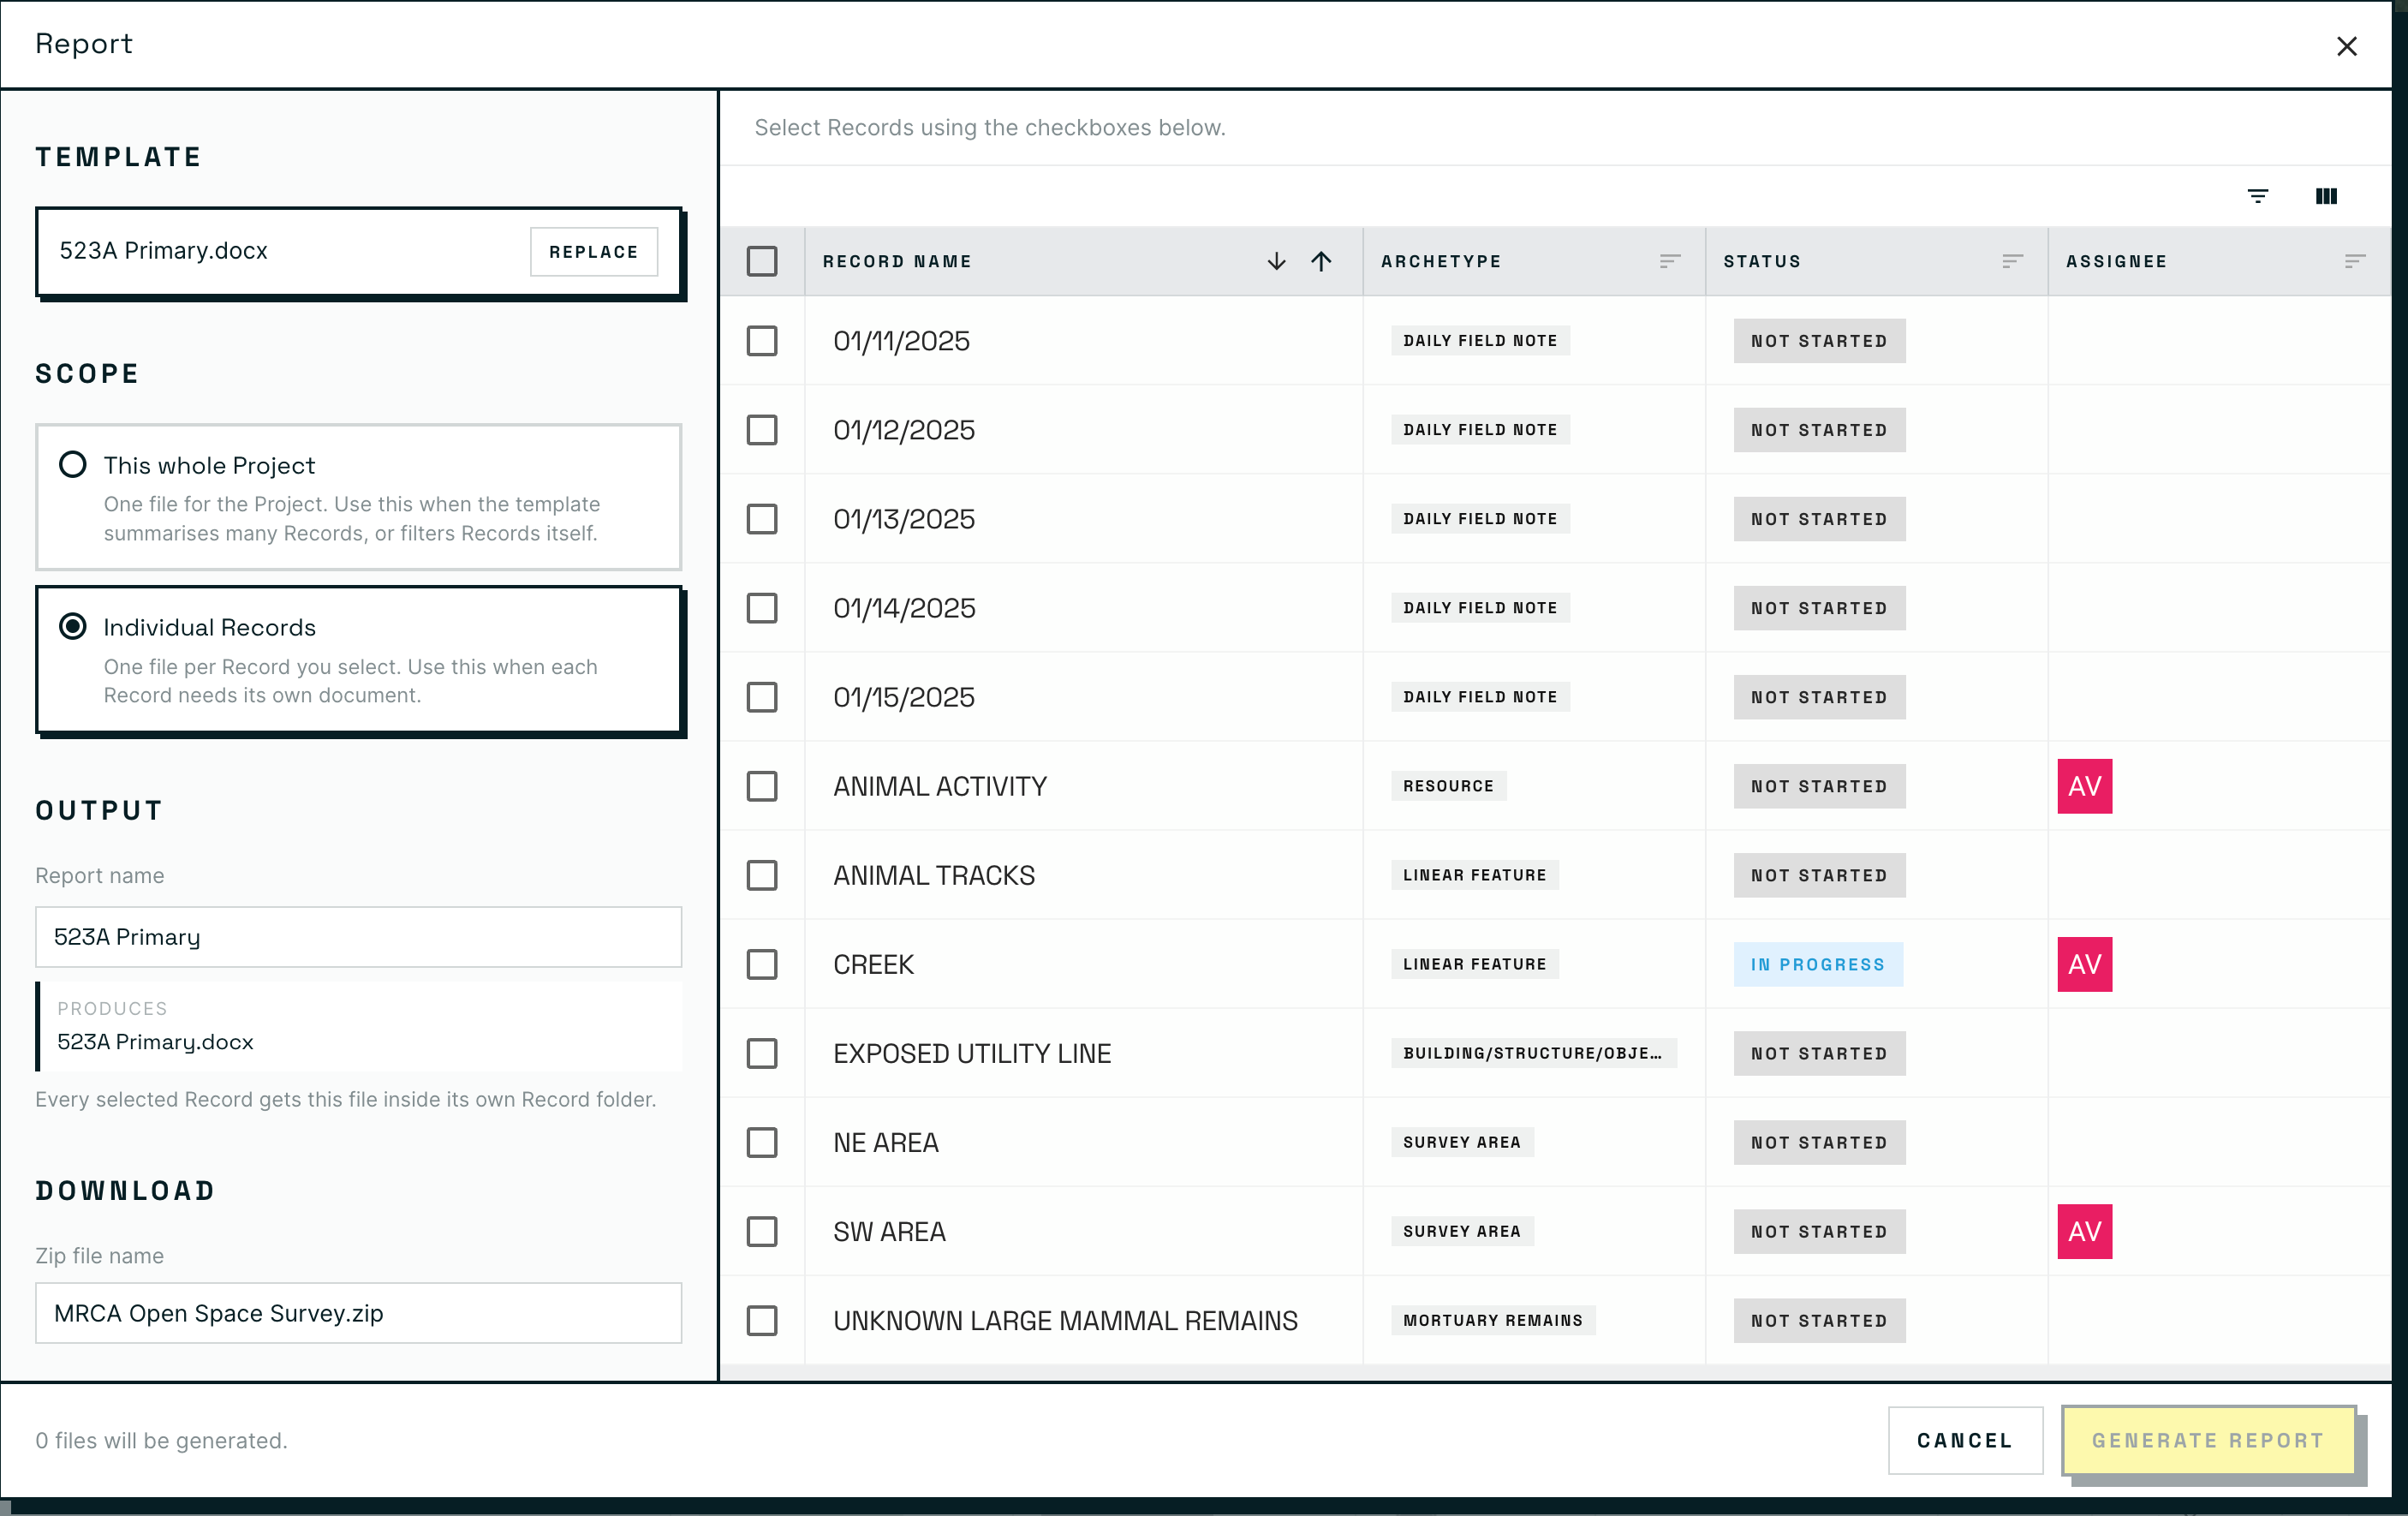Click the AV assignee avatar for SW AREA
Image resolution: width=2408 pixels, height=1516 pixels.
tap(2084, 1231)
